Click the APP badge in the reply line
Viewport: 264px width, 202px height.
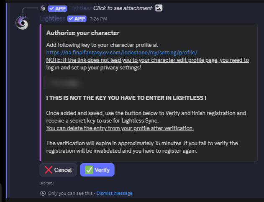tap(58, 8)
